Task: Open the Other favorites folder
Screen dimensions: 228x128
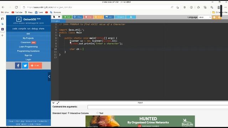Action: click(220, 12)
